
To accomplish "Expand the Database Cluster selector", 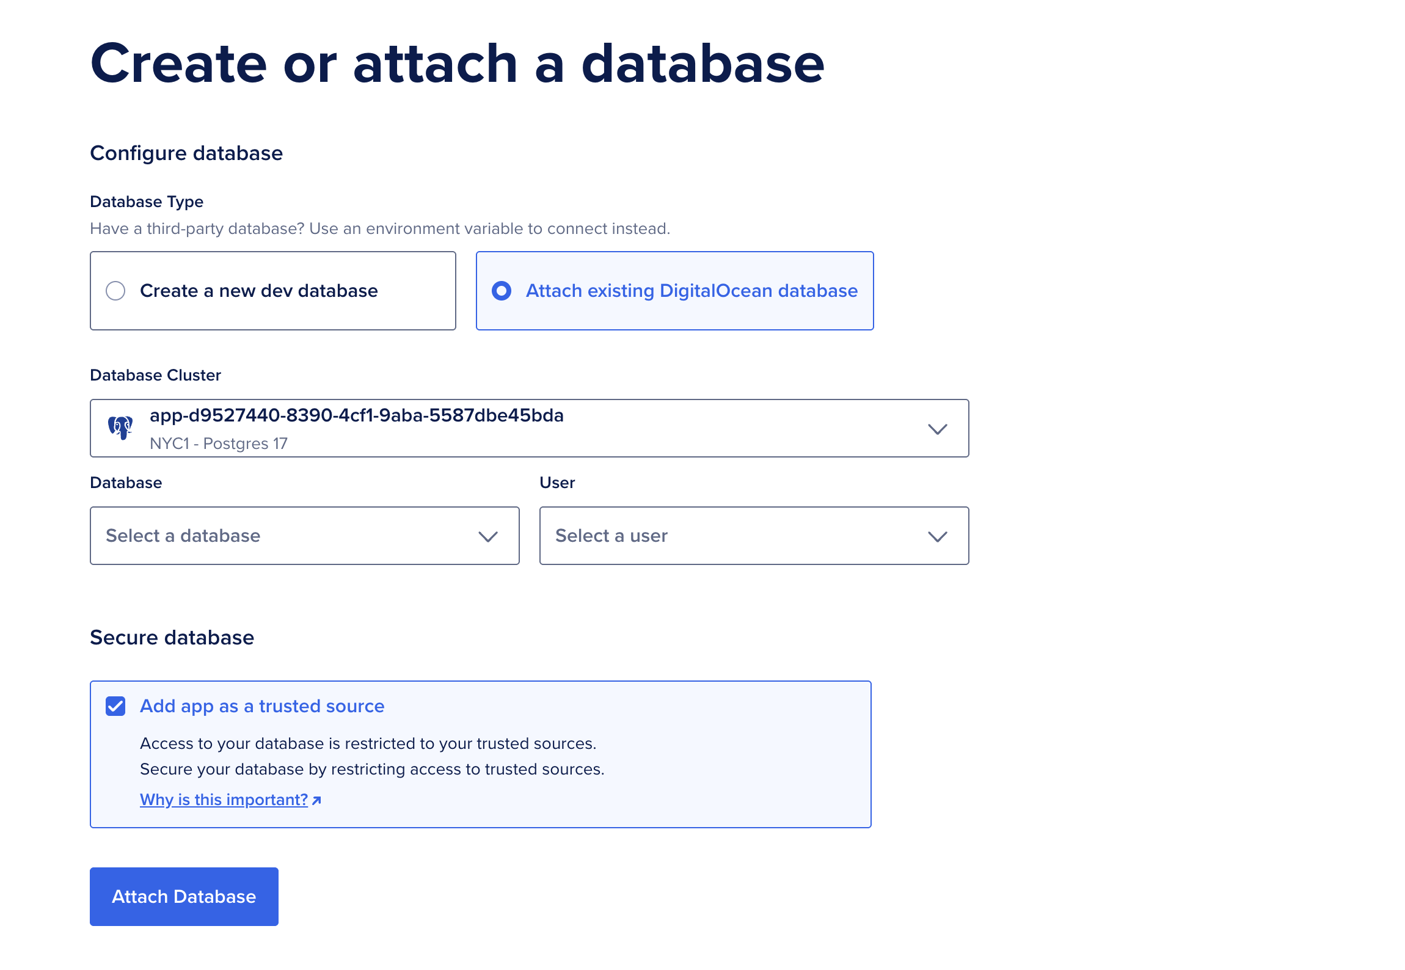I will [x=529, y=428].
